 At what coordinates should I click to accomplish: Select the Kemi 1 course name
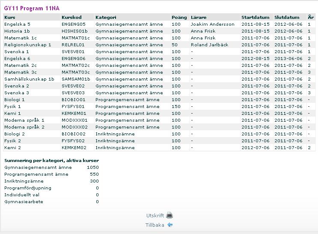[x=12, y=113]
